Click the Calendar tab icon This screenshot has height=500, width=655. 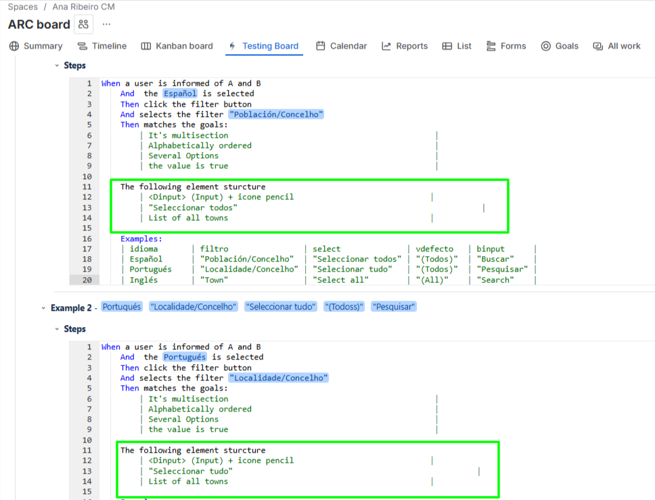click(321, 46)
